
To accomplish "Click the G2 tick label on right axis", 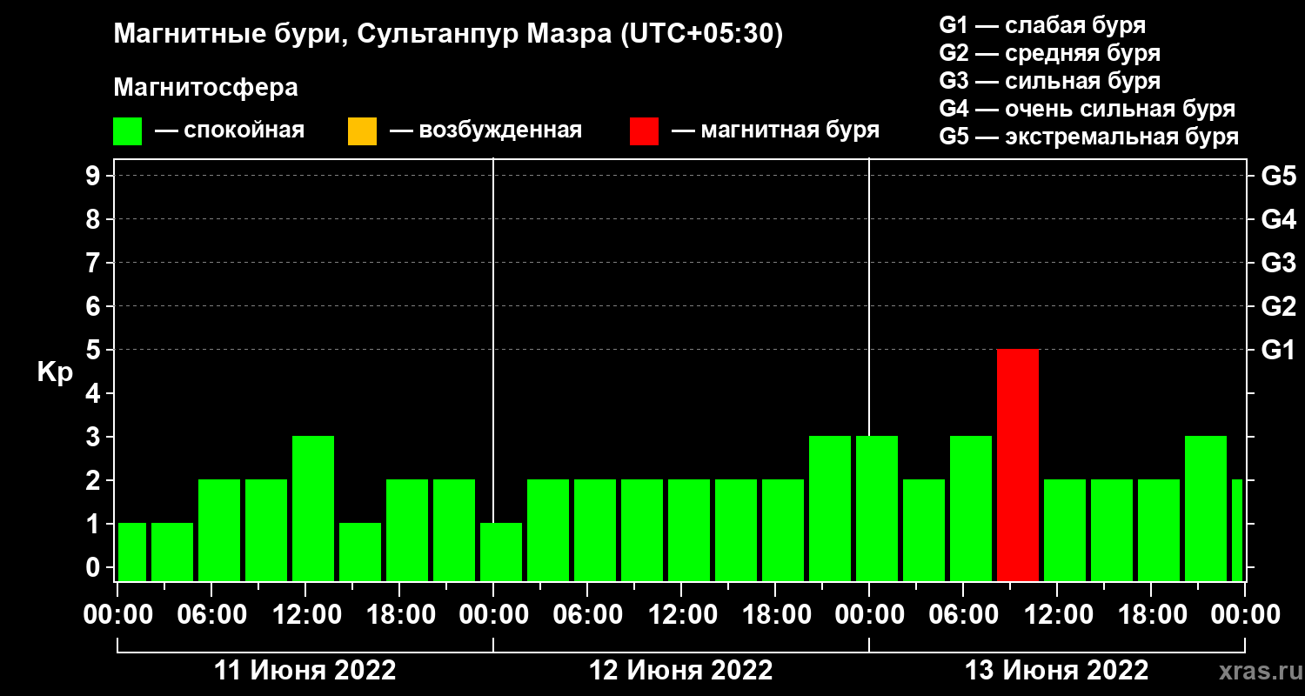I will 1279,306.
